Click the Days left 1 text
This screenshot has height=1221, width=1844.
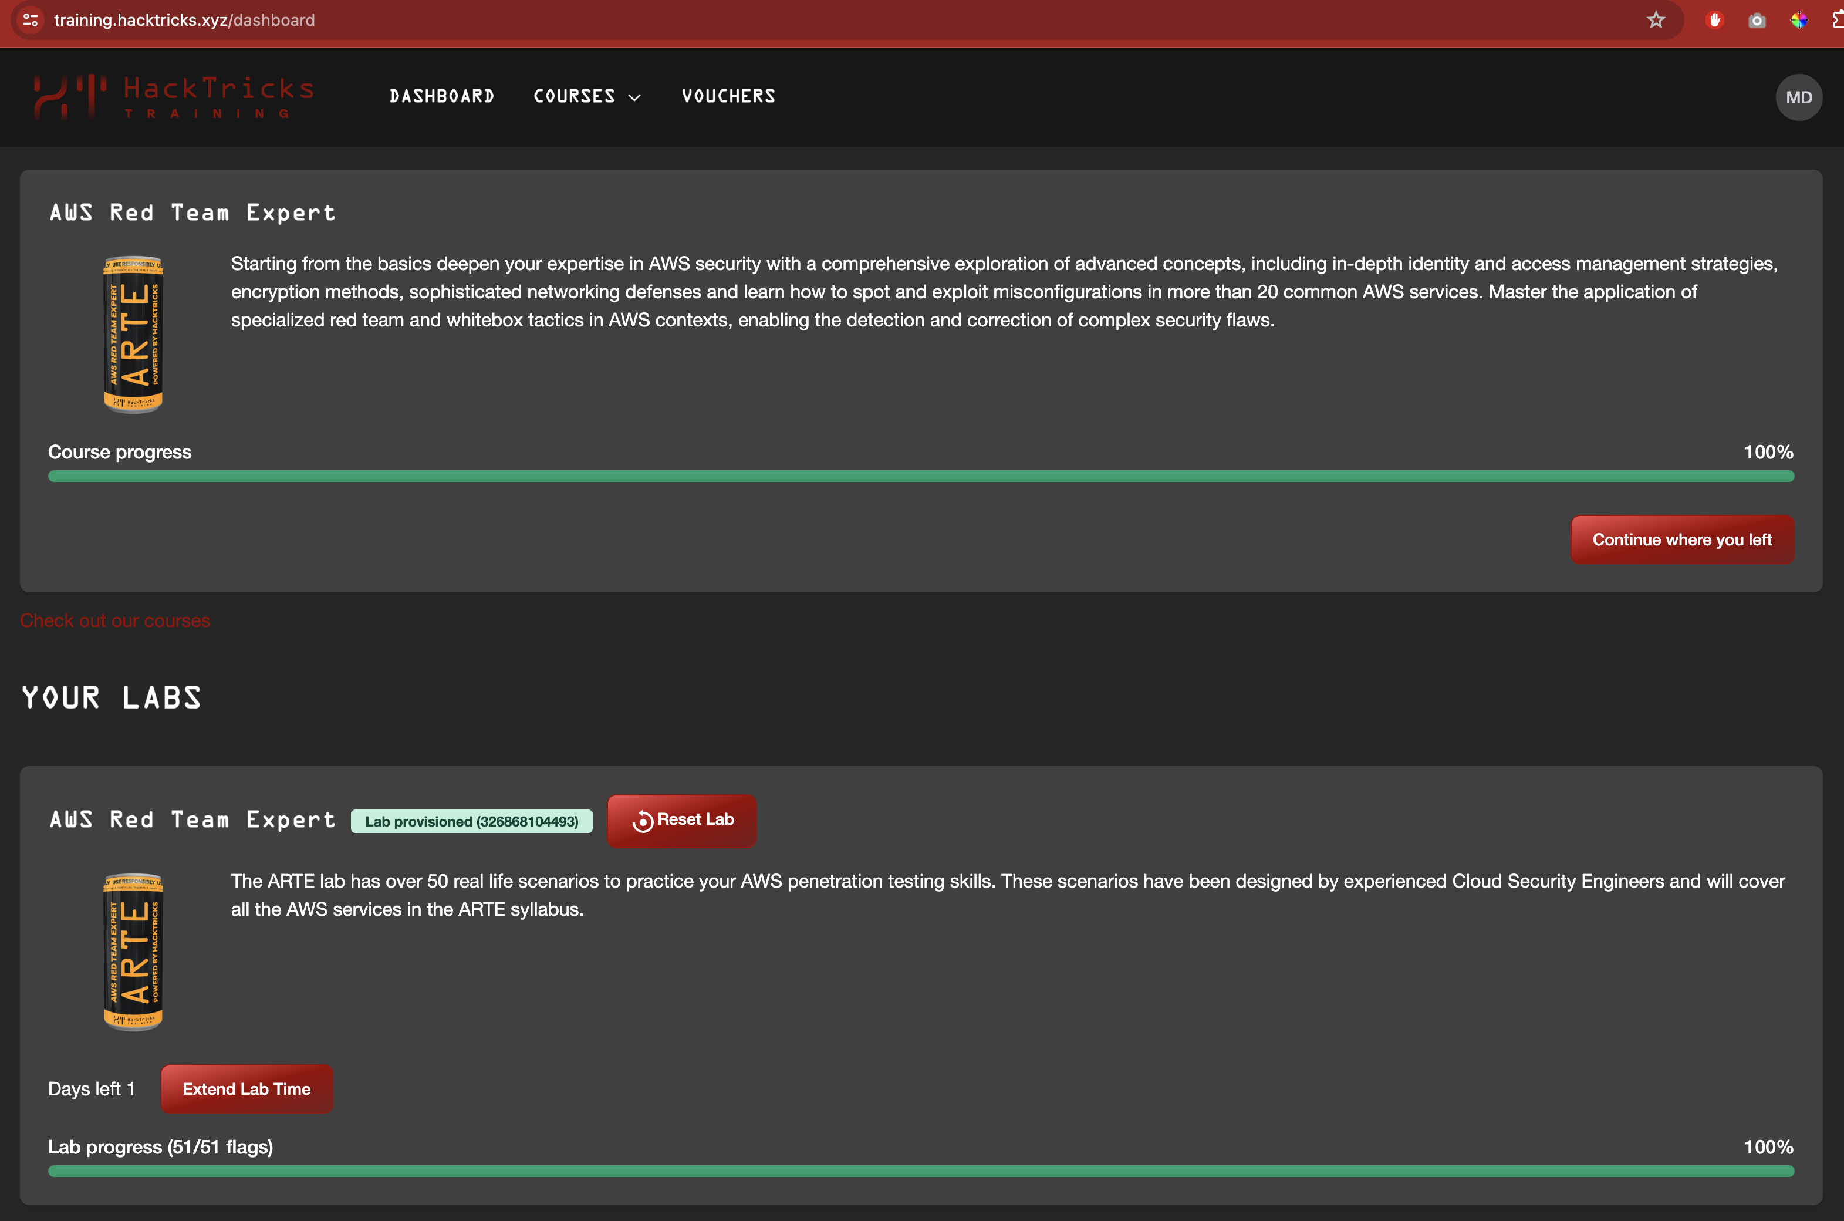[92, 1088]
